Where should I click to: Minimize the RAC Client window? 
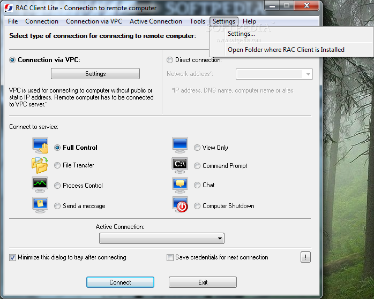point(272,6)
